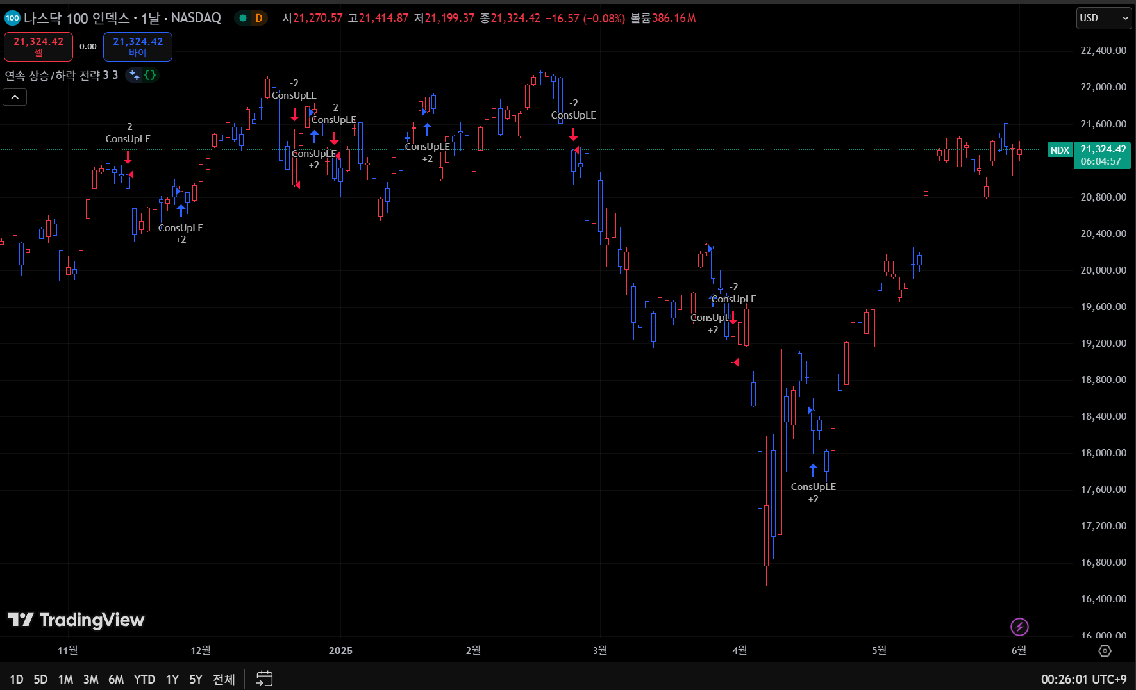
Task: Click the green market status dot
Action: click(x=243, y=18)
